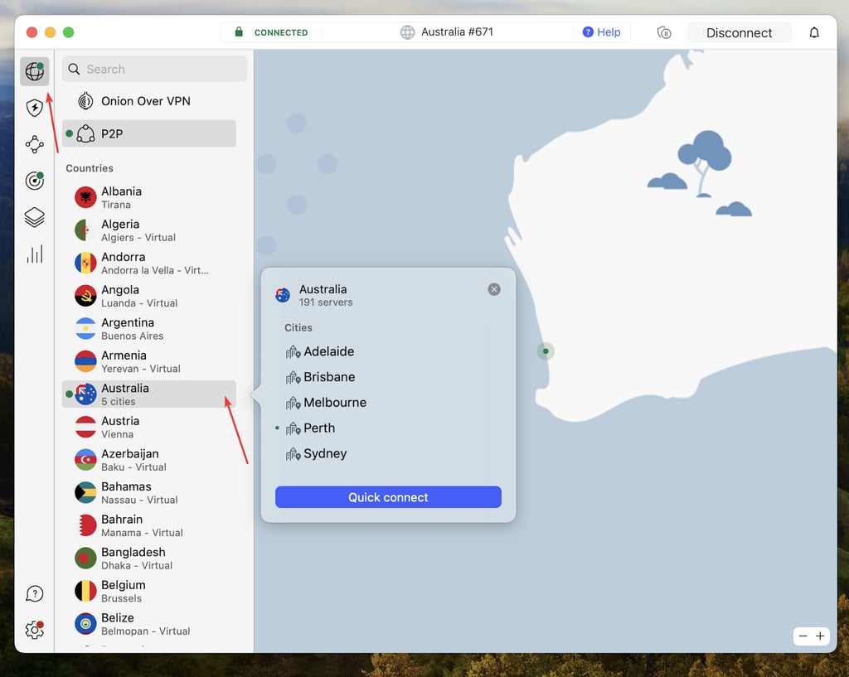This screenshot has width=849, height=677.
Task: Click the Albania flag icon
Action: point(85,197)
